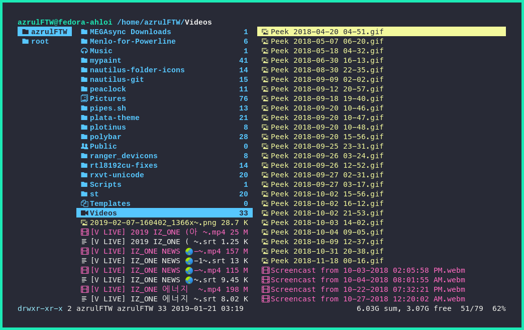Image resolution: width=524 pixels, height=330 pixels.
Task: Select the 115 M IZ_ONE NEWS mp4
Action: click(x=164, y=270)
